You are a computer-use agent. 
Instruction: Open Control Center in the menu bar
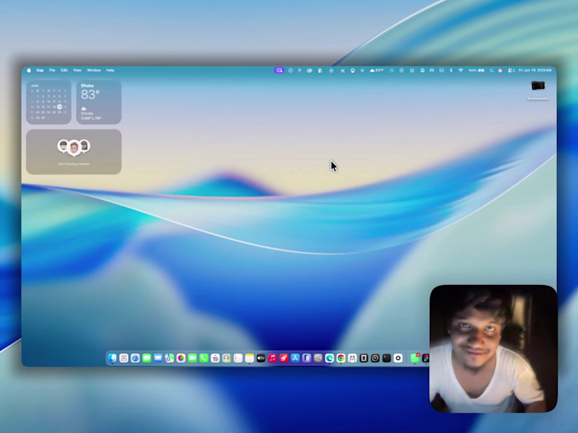pos(511,70)
